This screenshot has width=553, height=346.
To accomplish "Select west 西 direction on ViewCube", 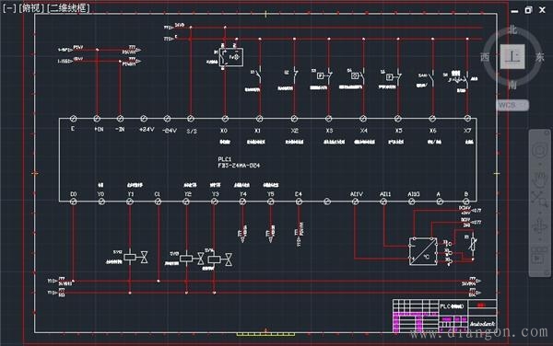I will pyautogui.click(x=486, y=57).
